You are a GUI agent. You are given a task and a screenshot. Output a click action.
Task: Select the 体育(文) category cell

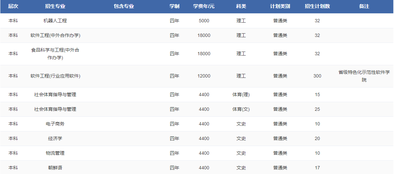click(x=241, y=109)
